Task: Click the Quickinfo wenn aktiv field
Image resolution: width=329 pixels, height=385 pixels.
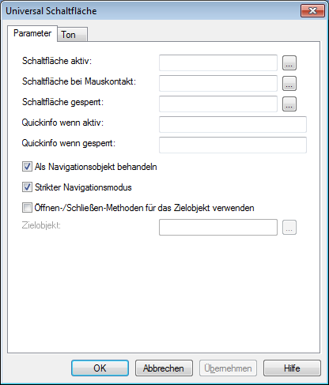Action: 233,124
